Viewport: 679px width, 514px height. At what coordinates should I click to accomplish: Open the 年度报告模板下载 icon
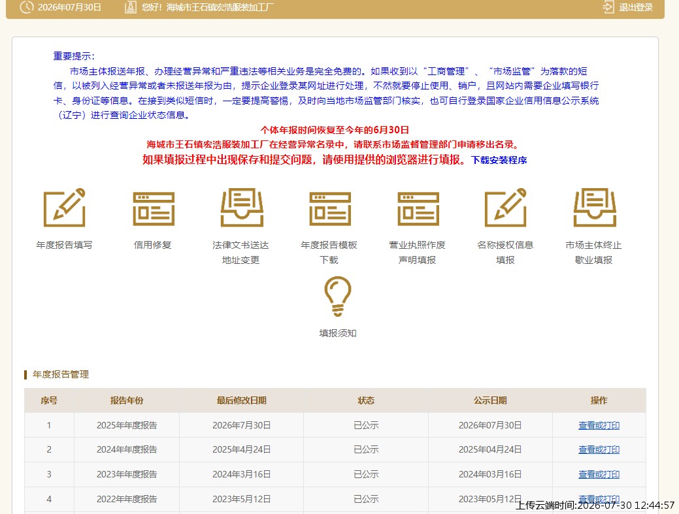[x=330, y=209]
